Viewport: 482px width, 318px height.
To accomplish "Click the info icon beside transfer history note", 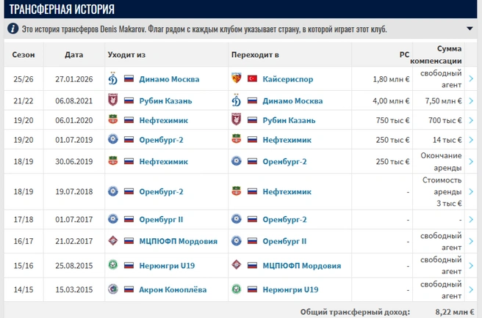I will click(12, 29).
